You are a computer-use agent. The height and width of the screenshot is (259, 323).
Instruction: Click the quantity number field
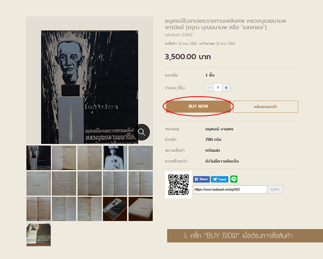pyautogui.click(x=218, y=88)
